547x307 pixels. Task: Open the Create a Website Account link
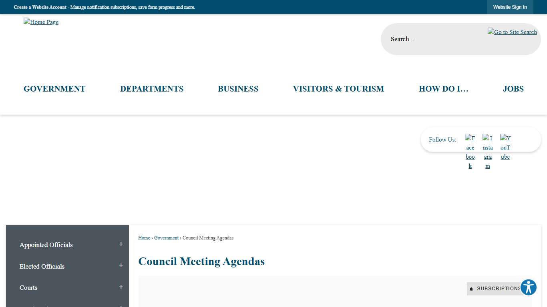(39, 7)
